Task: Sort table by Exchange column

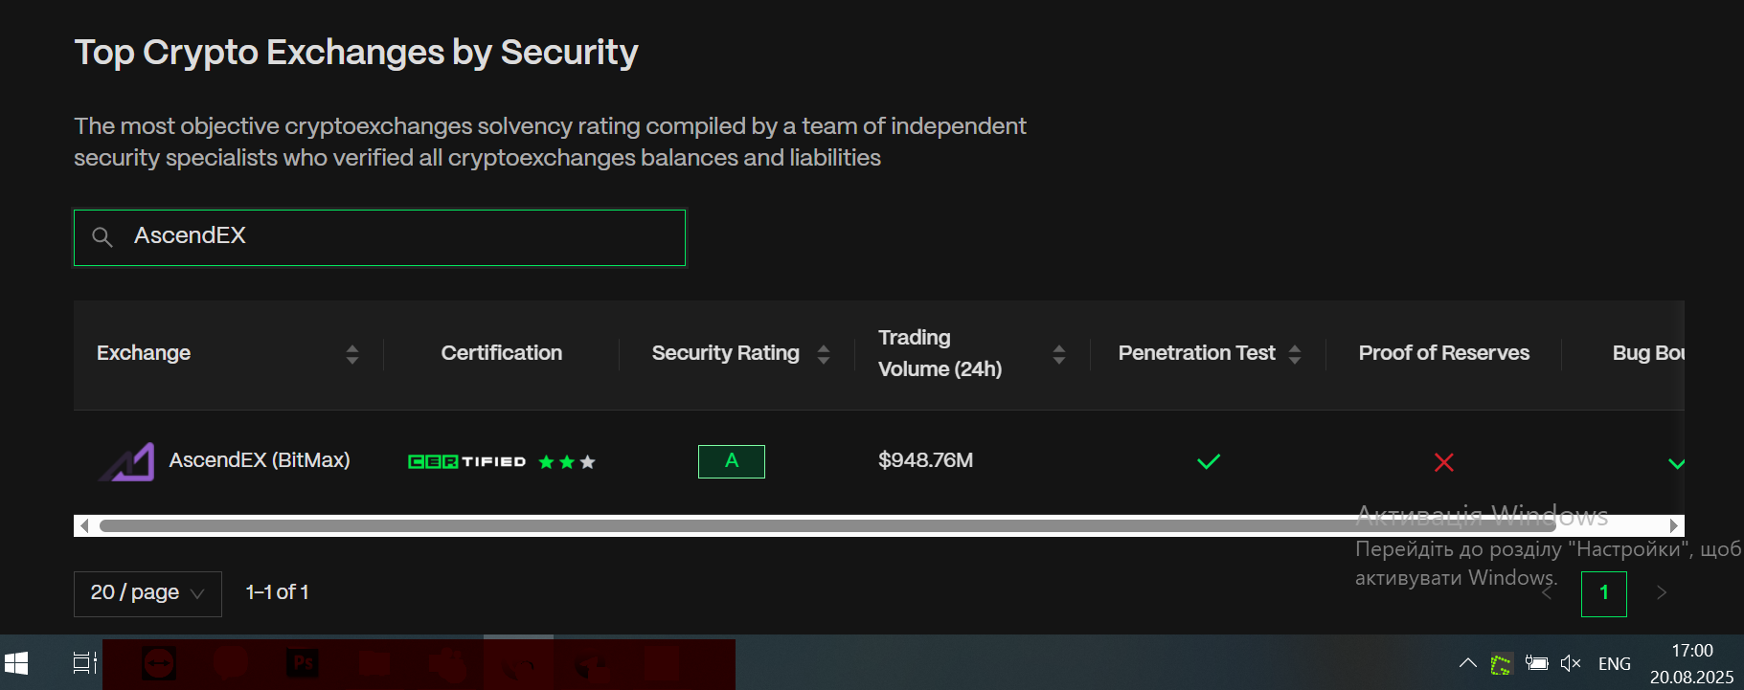Action: click(x=352, y=354)
